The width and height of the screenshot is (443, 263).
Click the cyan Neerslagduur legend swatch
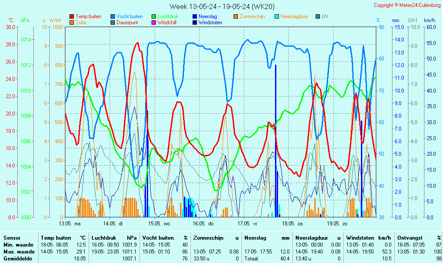point(277,16)
